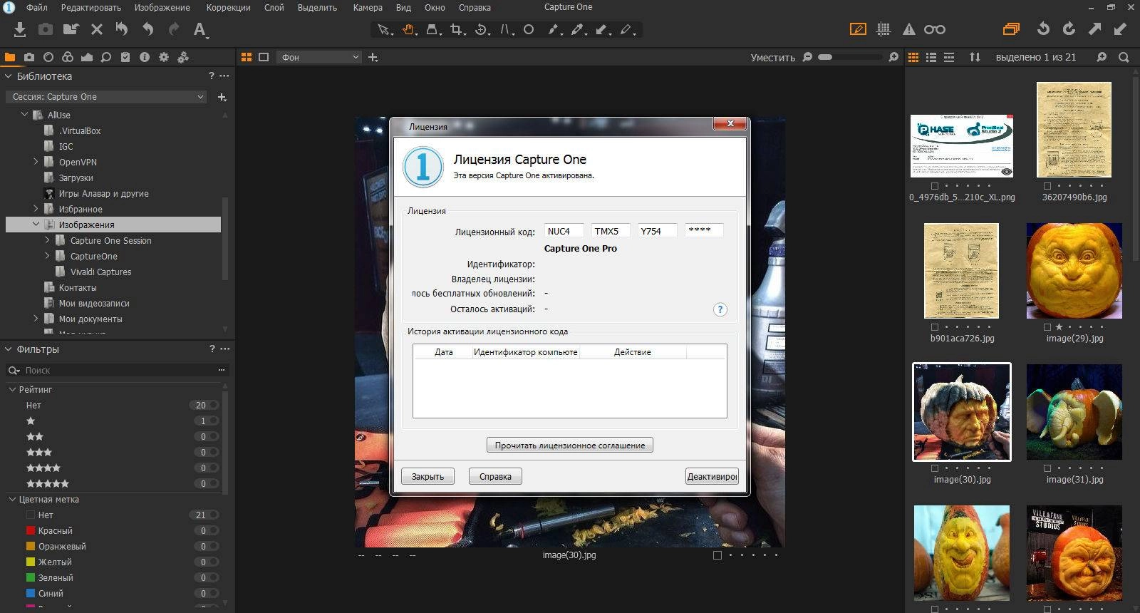Select the arrow Pointer cursor tool
The width and height of the screenshot is (1140, 613).
(384, 29)
